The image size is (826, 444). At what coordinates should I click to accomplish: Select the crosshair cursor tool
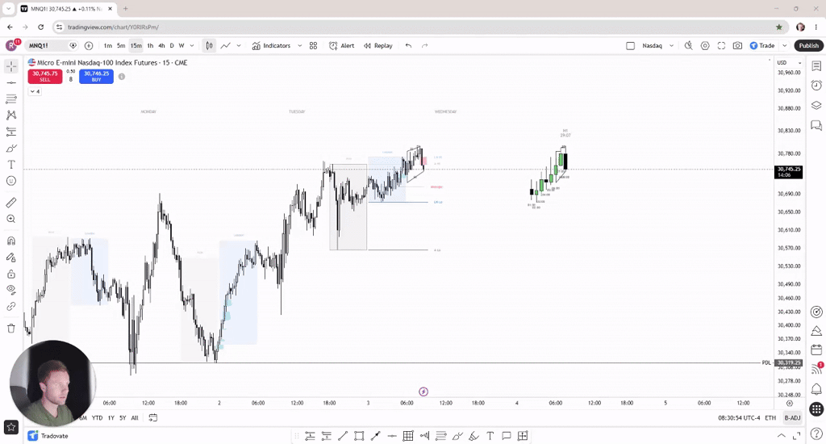pos(11,66)
